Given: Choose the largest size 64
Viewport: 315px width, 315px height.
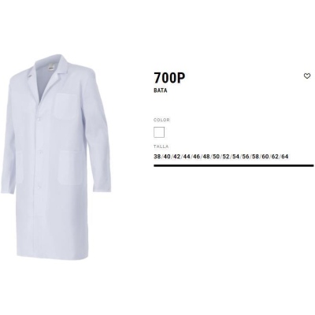Looking at the screenshot, I should [x=285, y=157].
